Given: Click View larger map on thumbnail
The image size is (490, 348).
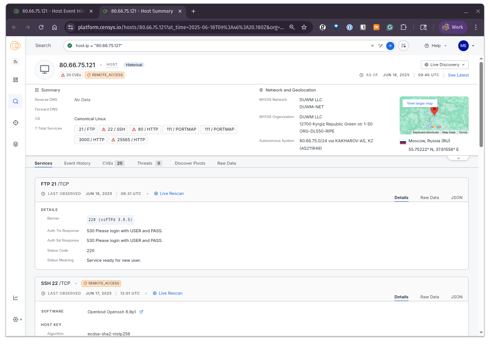Looking at the screenshot, I should 420,103.
